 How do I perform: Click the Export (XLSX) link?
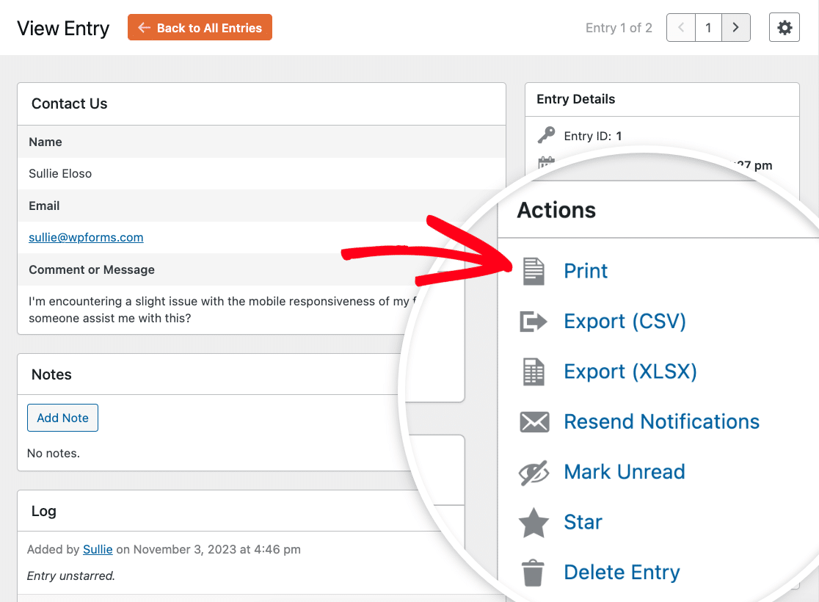coord(630,371)
